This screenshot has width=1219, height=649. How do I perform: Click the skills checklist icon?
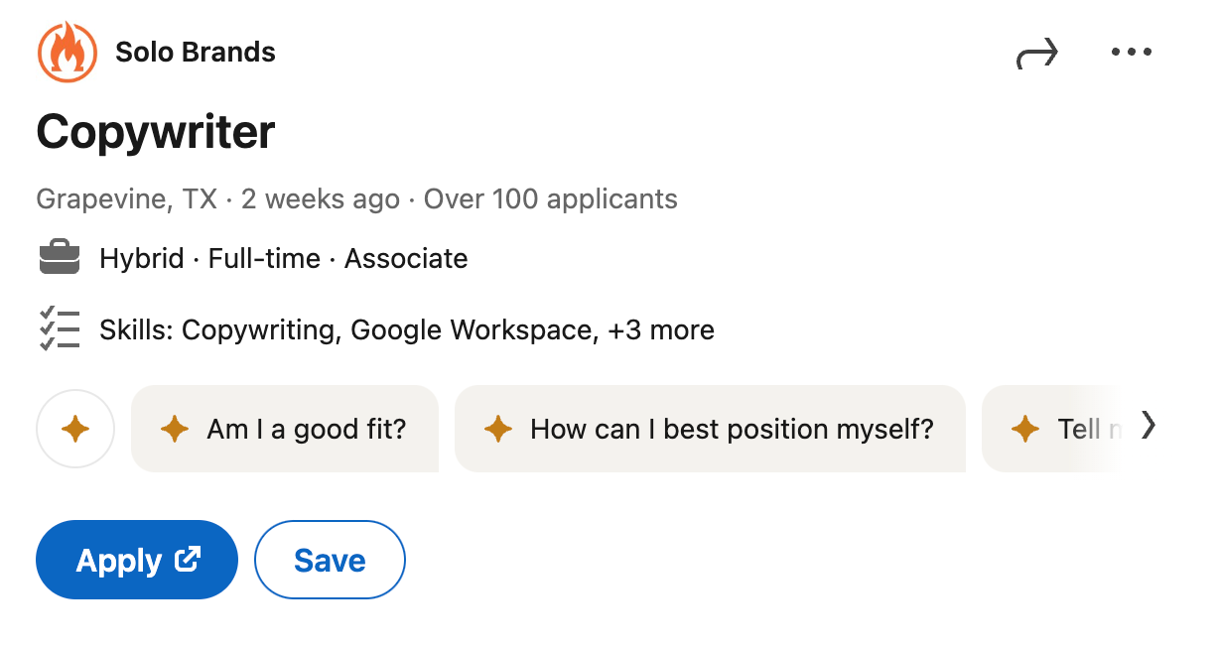[59, 328]
